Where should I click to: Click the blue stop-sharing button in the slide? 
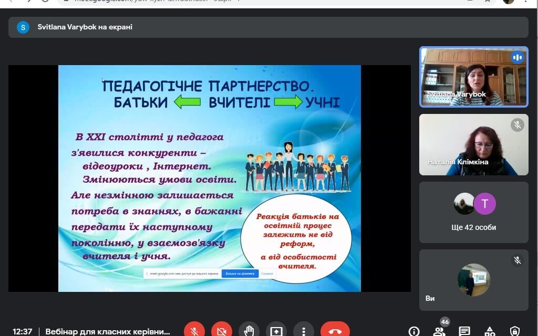pyautogui.click(x=240, y=274)
